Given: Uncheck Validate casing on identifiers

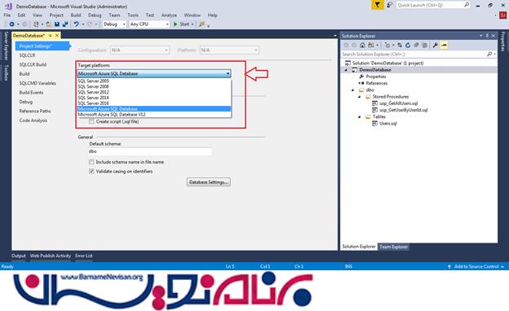Looking at the screenshot, I should pyautogui.click(x=91, y=171).
